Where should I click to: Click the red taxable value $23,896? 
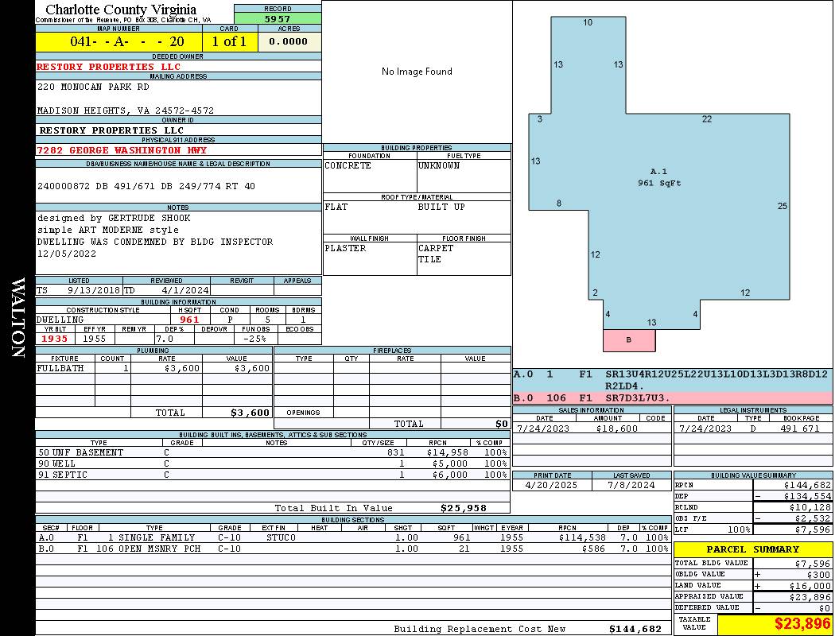[x=802, y=624]
